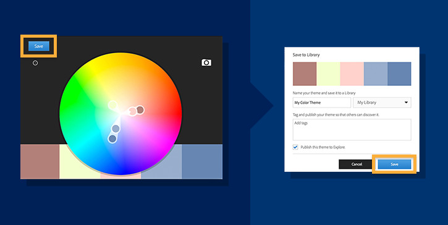448x225 pixels.
Task: Click the Add tags text box
Action: (352, 130)
